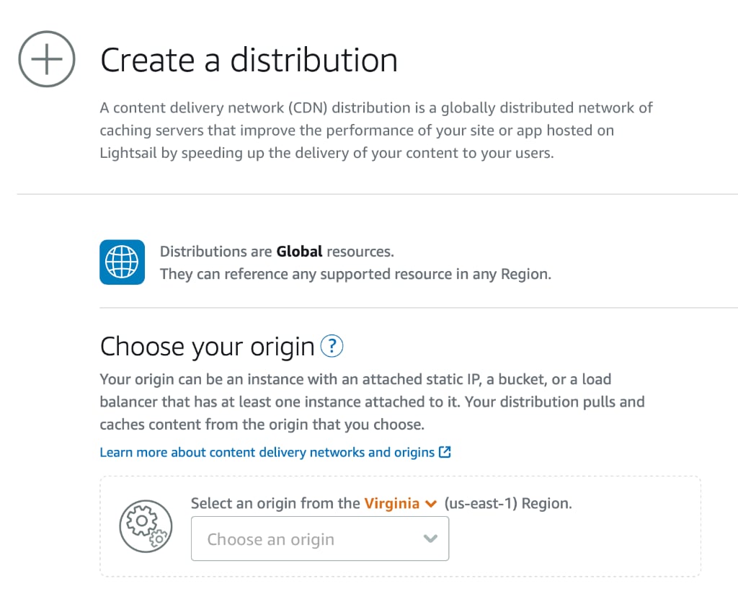Viewport: 738px width, 594px height.
Task: Click the orange chevron beside Virginia
Action: click(x=431, y=503)
